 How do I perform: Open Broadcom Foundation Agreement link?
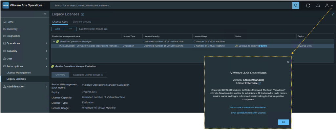tap(248, 107)
